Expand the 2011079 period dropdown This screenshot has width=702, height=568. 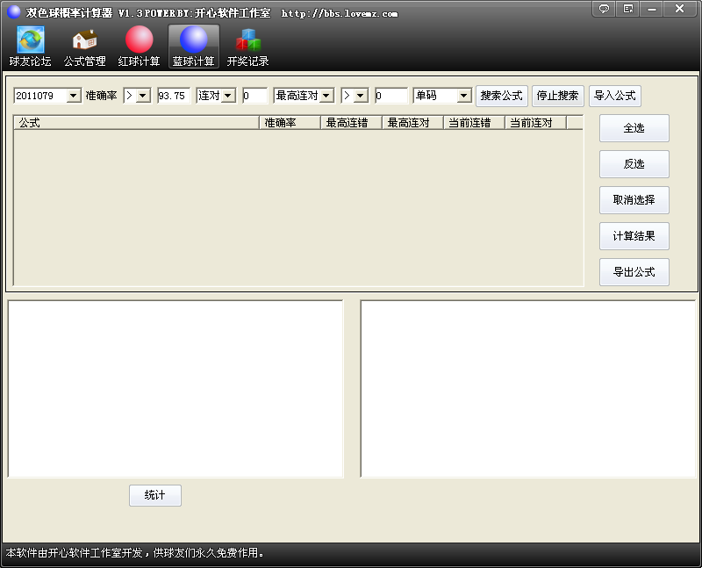click(x=74, y=96)
